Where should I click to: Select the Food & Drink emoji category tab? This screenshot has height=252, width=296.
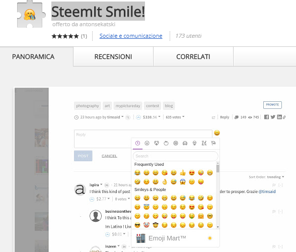(166, 143)
